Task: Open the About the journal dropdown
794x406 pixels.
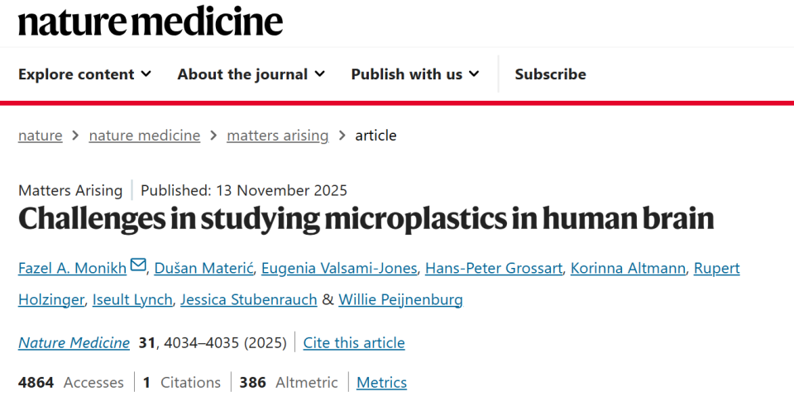Action: [251, 74]
